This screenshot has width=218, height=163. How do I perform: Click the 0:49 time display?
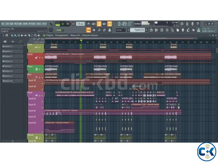click(125, 24)
